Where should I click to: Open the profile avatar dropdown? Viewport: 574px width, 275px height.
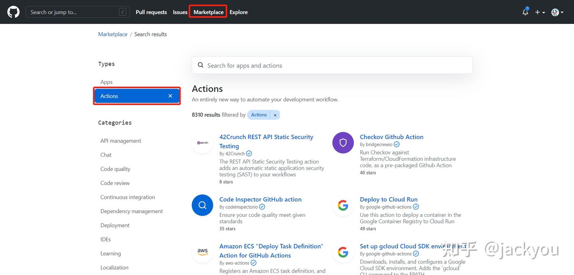point(556,12)
